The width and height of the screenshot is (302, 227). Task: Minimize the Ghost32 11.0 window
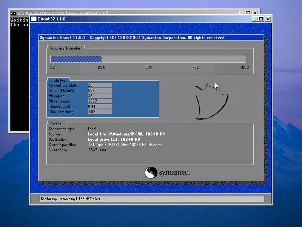(x=255, y=19)
